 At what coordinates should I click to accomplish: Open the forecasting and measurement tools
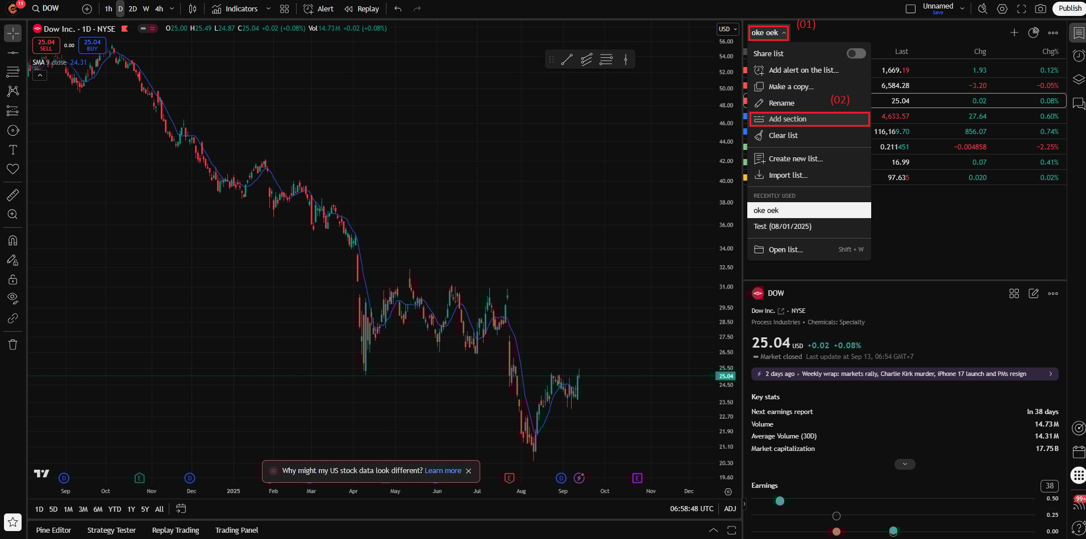tap(13, 111)
